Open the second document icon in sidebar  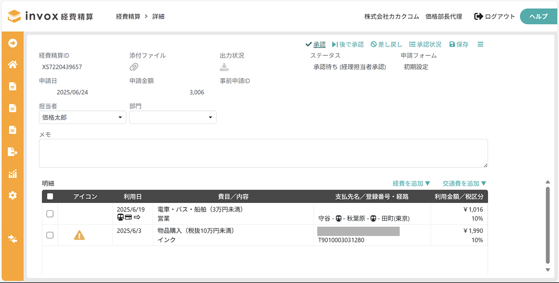pyautogui.click(x=13, y=108)
